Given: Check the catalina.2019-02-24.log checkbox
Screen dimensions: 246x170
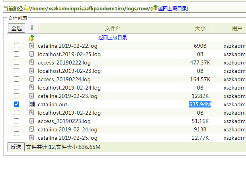Looking at the screenshot, I should tap(16, 129).
